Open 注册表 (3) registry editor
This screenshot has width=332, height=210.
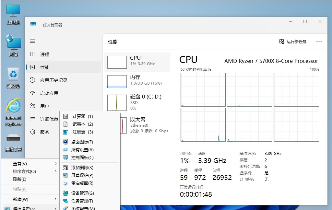pyautogui.click(x=90, y=132)
